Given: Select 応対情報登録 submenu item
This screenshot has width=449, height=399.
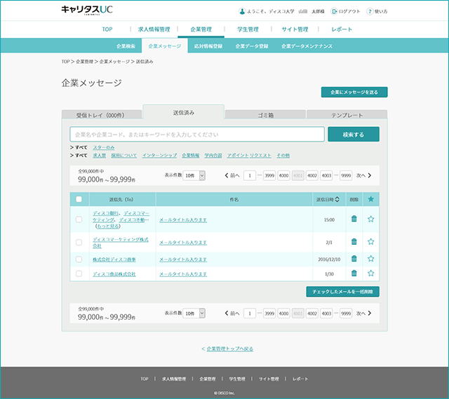Looking at the screenshot, I should (208, 46).
